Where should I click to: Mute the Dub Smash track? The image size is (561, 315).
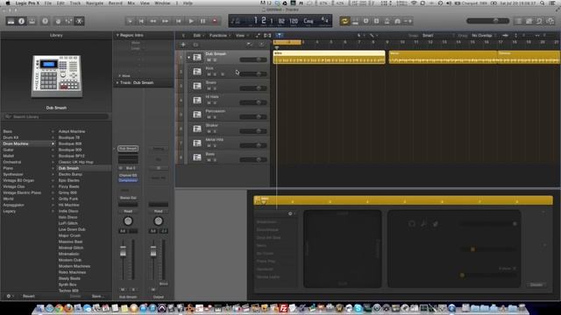[x=209, y=60]
